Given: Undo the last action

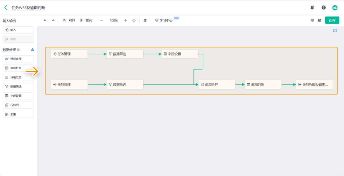Looking at the screenshot, I should click(45, 20).
